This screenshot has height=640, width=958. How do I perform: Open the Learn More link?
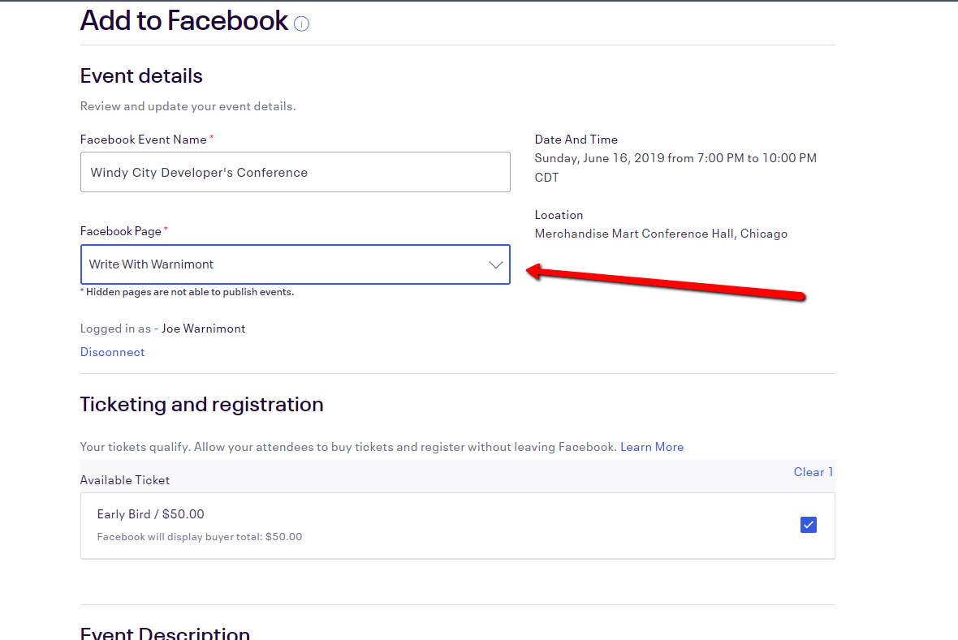point(652,447)
